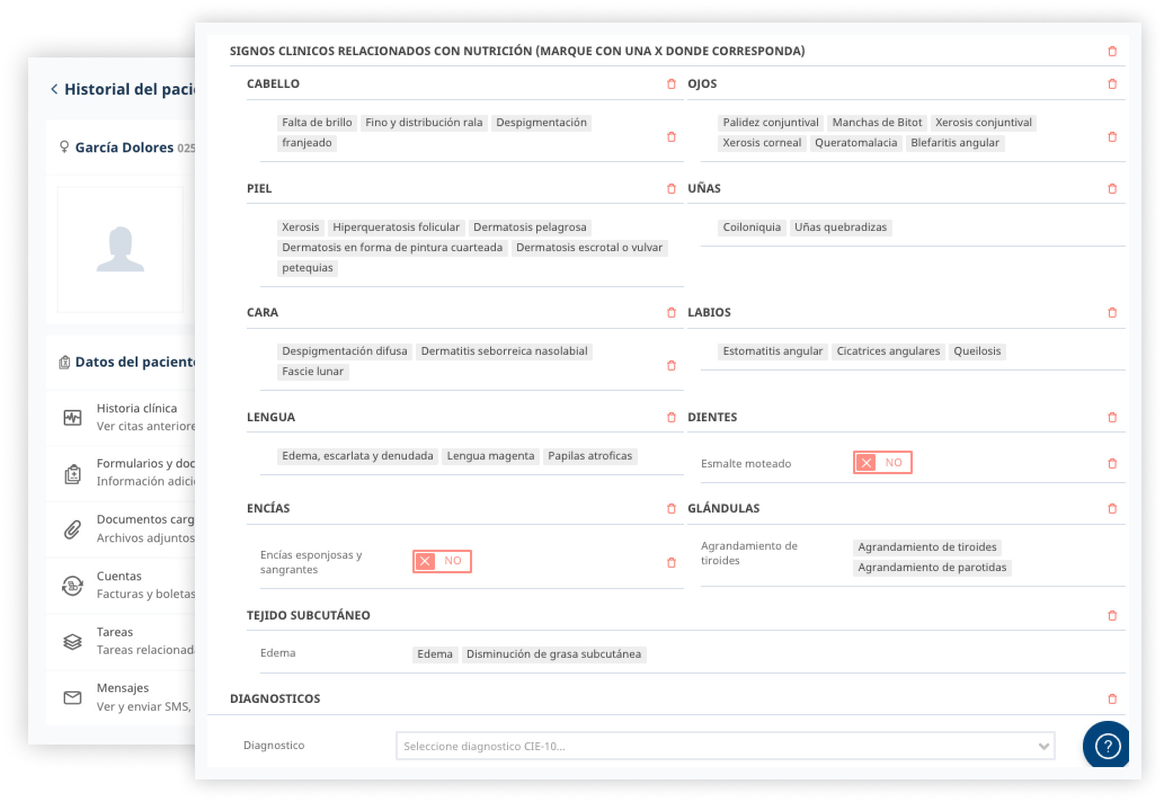
Task: Select the Queilosis tag
Action: pyautogui.click(x=978, y=351)
